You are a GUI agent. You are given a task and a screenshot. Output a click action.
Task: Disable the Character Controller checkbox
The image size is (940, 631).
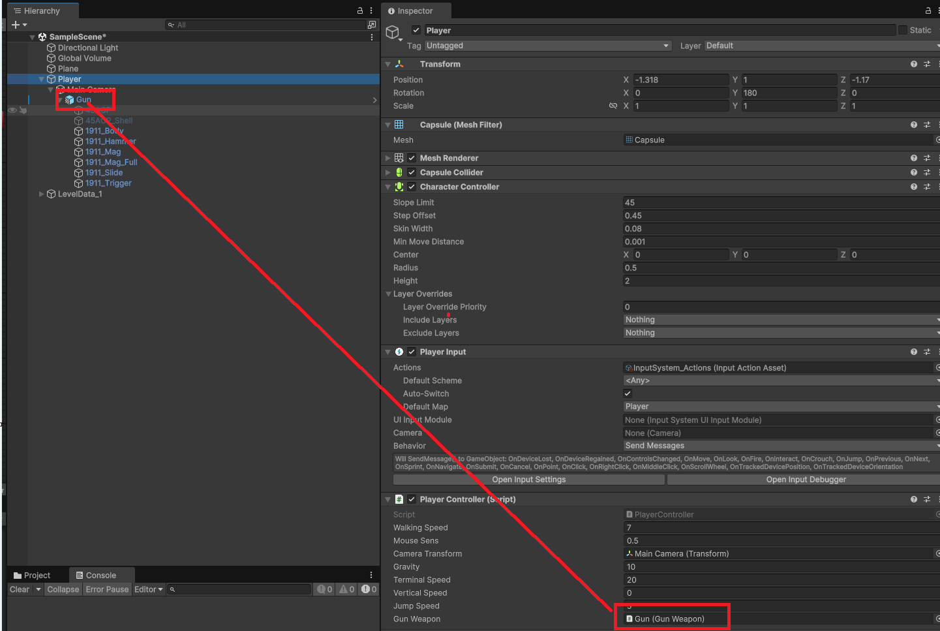click(x=412, y=187)
